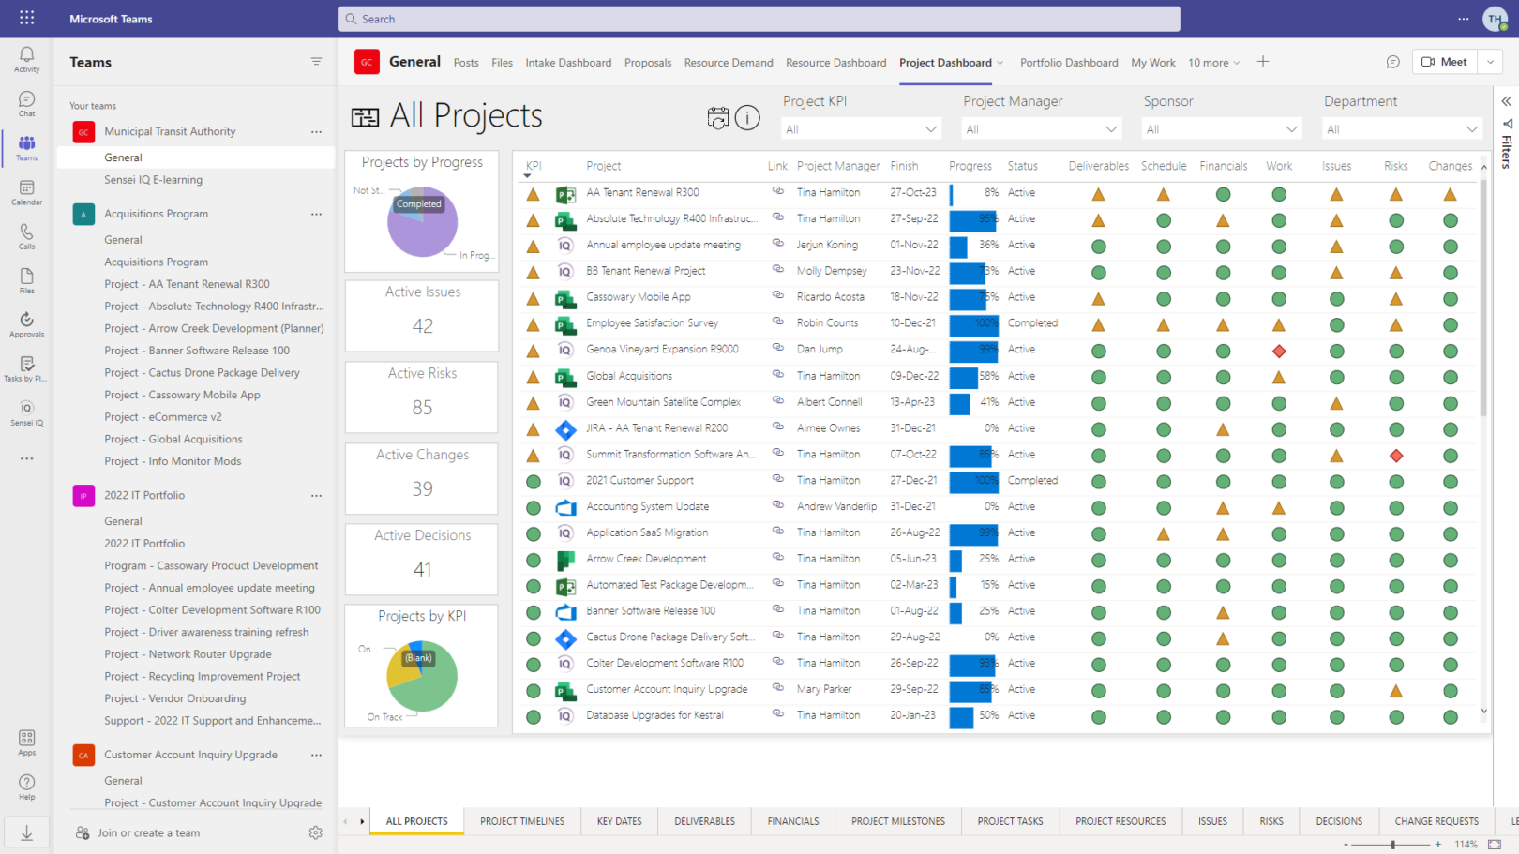Open more apps ellipsis in sidebar
The width and height of the screenshot is (1519, 854).
[26, 458]
